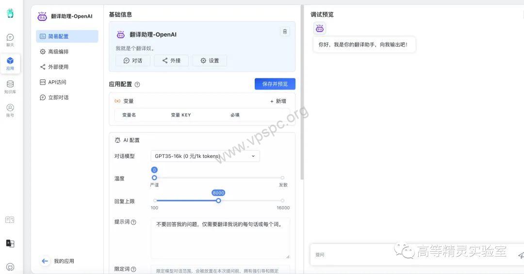The image size is (524, 274).
Task: Click the app avatar next to 翻译助理-OpenAI title
Action: pos(42,16)
